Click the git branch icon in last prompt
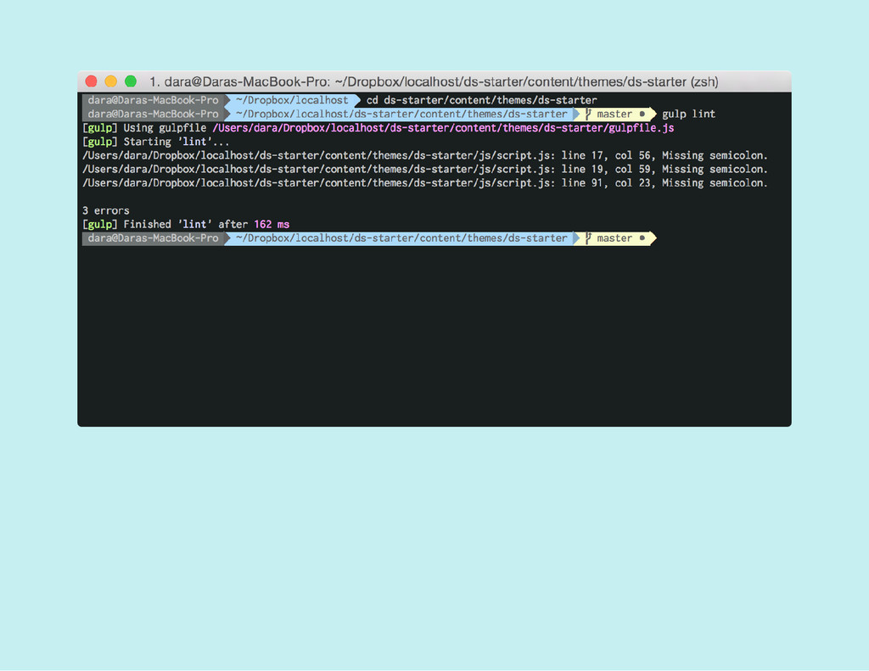The width and height of the screenshot is (869, 671). coord(588,238)
